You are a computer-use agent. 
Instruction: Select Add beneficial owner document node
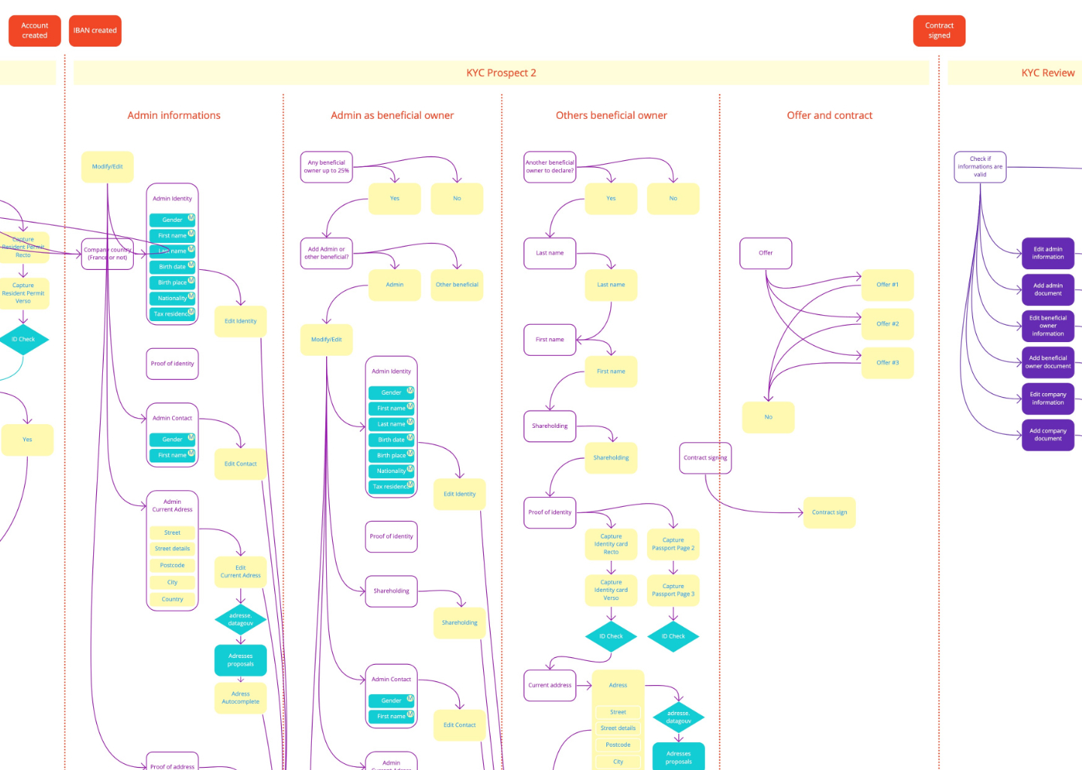1047,362
